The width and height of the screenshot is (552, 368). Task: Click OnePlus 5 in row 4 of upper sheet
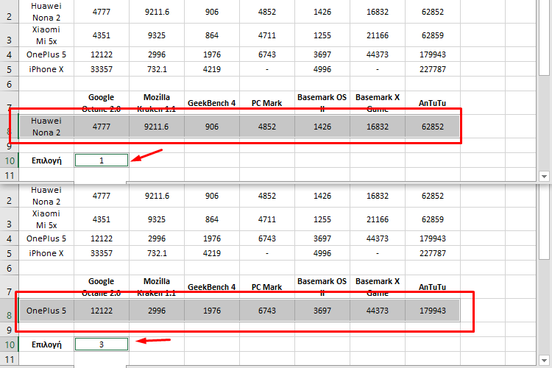(x=46, y=54)
